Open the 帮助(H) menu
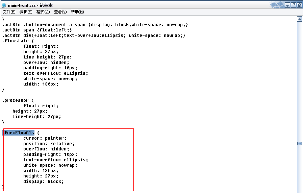Viewport: 303px width, 193px height. [77, 12]
